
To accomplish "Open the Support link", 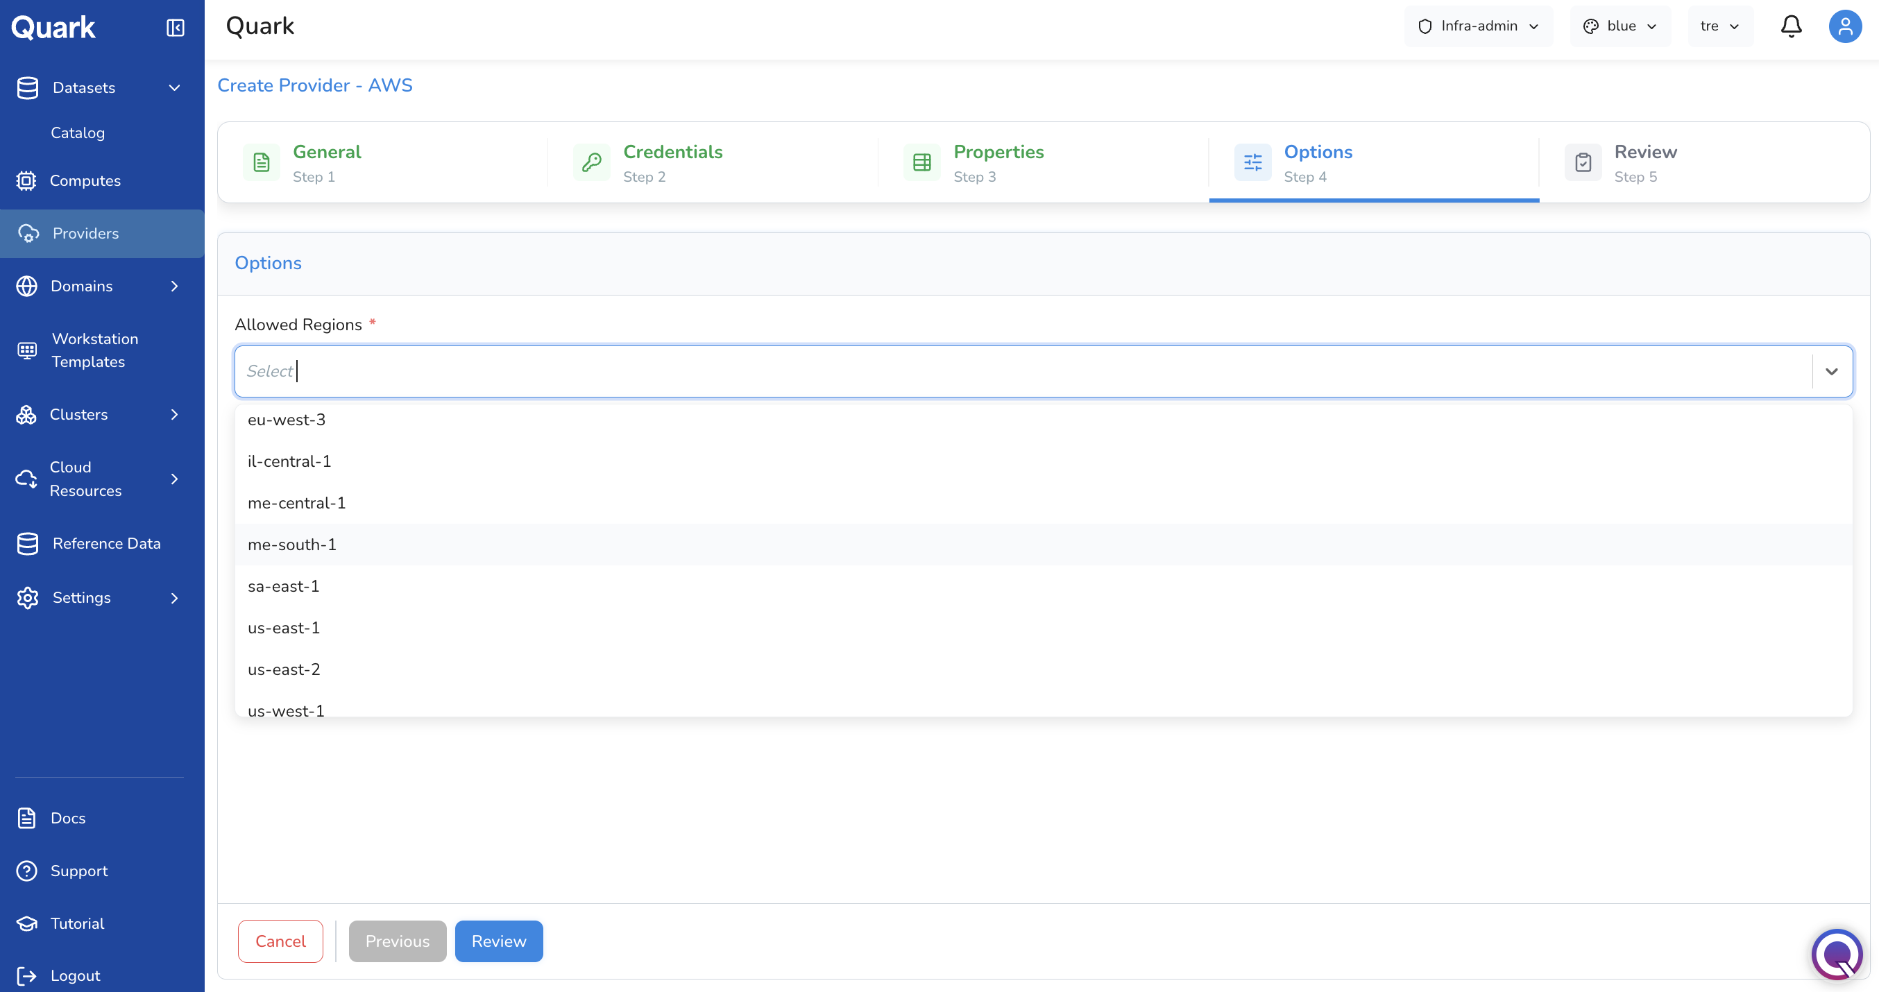I will [x=79, y=871].
